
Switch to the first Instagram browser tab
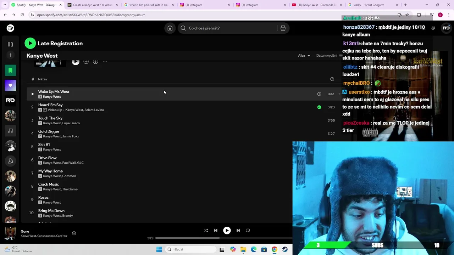(x=204, y=5)
